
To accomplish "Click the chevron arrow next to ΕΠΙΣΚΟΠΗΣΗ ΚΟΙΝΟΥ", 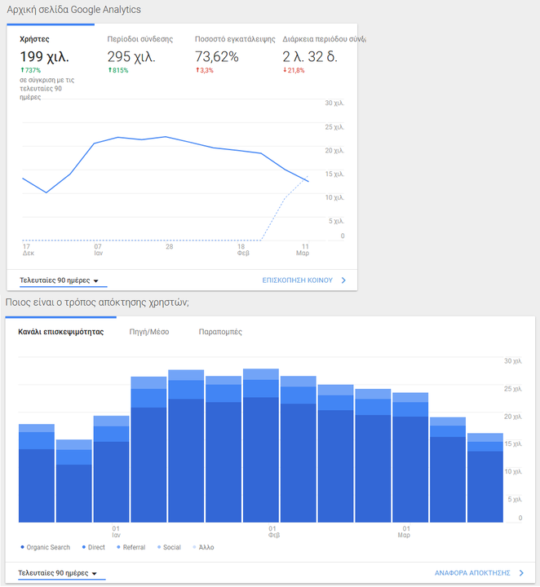I will [343, 280].
